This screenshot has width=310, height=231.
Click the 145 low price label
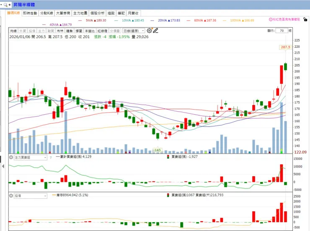tap(158, 150)
